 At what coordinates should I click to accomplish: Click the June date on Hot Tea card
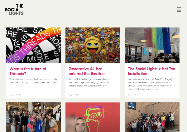(133, 95)
